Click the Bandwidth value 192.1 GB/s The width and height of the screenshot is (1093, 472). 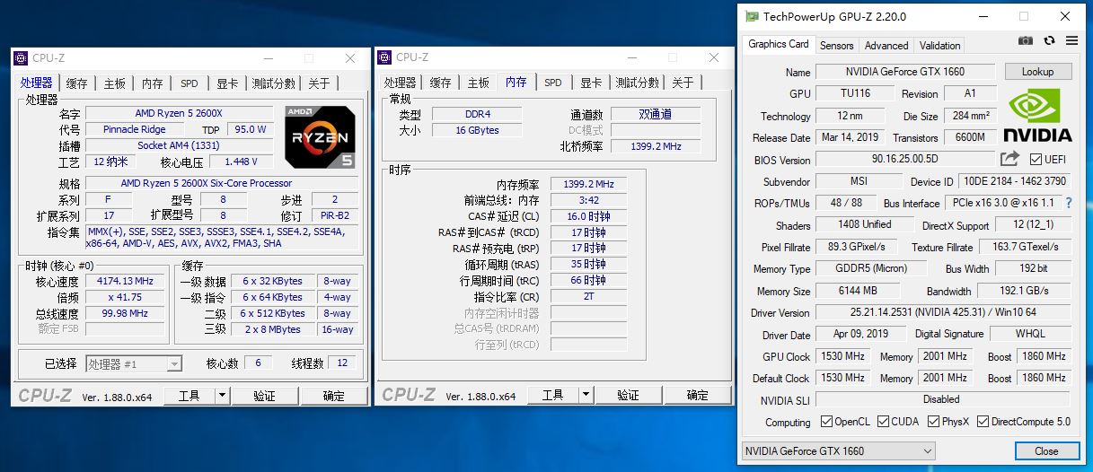point(1025,291)
